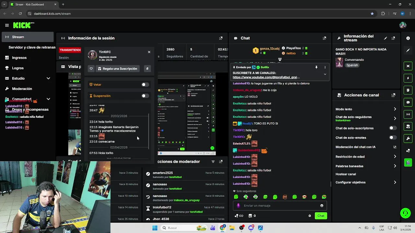Viewport: 415px width, 233px height.
Task: Expand Restricción de edad settings
Action: [x=395, y=157]
